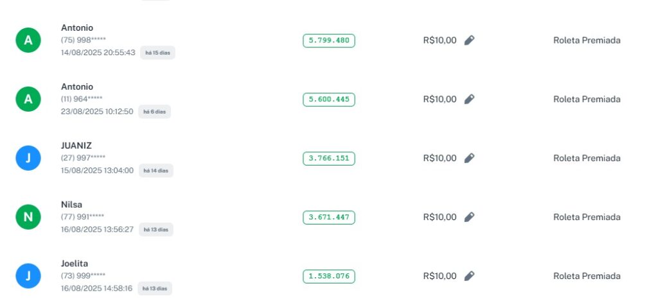Open Nilsa's participant name
The image size is (658, 306).
(x=71, y=205)
